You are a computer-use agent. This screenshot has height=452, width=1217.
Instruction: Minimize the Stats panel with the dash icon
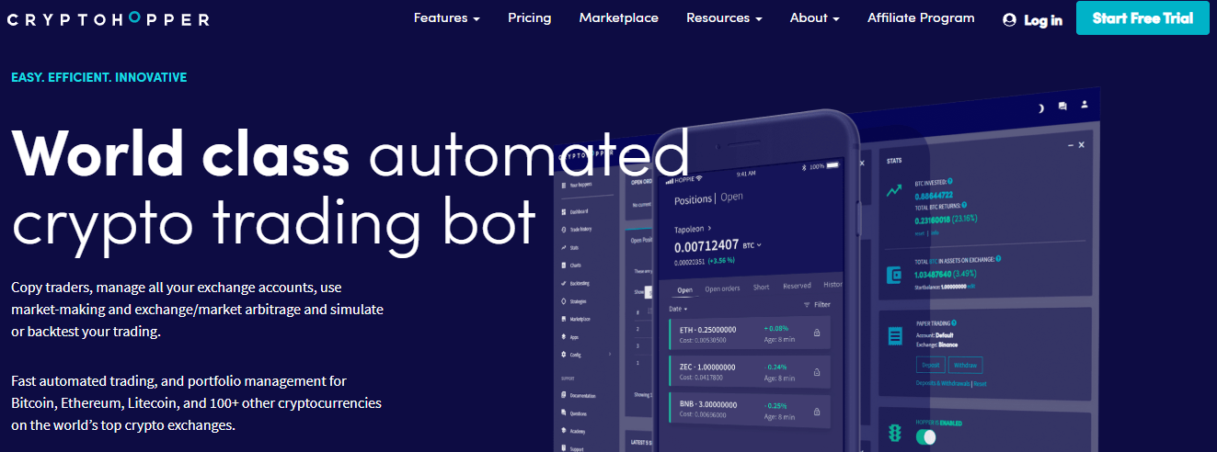click(1070, 145)
